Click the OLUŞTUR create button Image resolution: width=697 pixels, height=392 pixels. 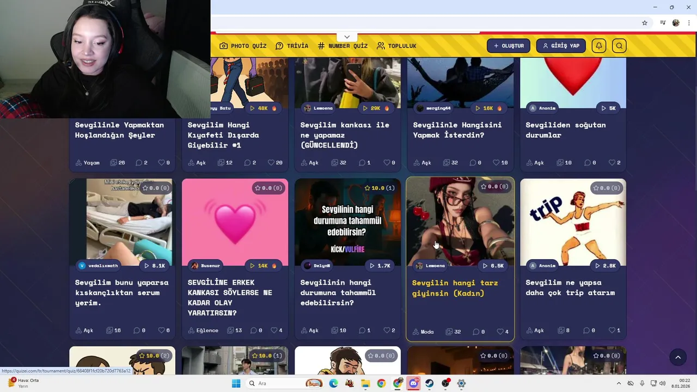(x=509, y=46)
